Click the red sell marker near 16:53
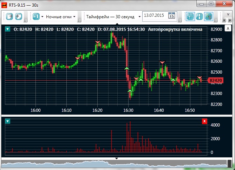Image resolution: width=235 pixels, height=170 pixels. coord(200,77)
